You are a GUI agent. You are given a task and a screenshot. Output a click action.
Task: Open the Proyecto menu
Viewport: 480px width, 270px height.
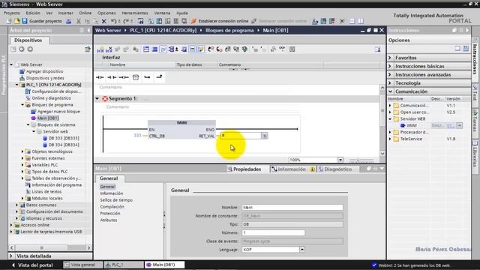click(x=12, y=13)
